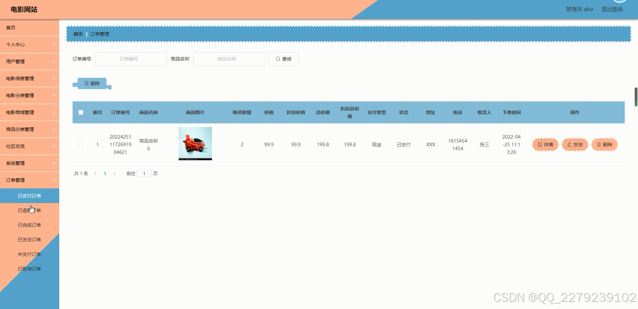
Task: Click the 首页 breadcrumb link icon area
Action: pos(78,34)
